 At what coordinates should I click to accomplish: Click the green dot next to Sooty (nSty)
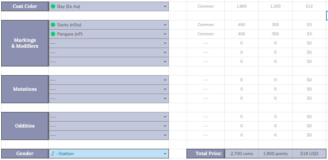pos(53,25)
